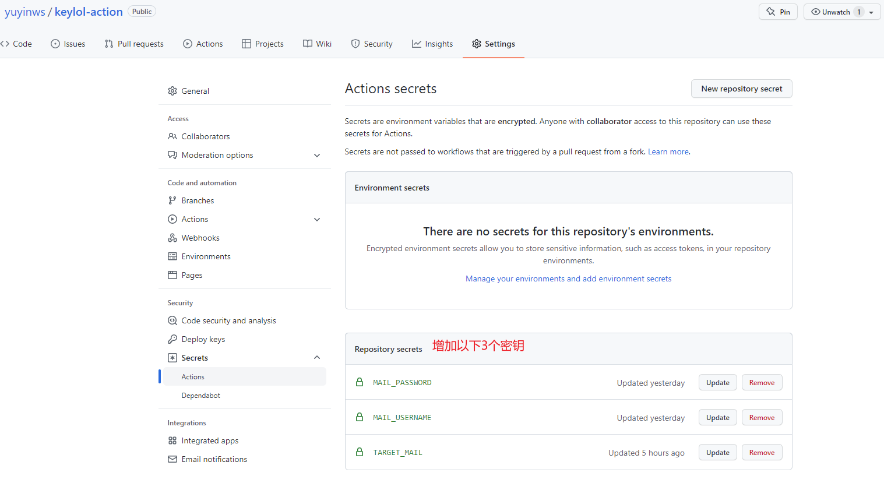Remove the TARGET_MAIL secret
This screenshot has height=483, width=884.
click(762, 453)
